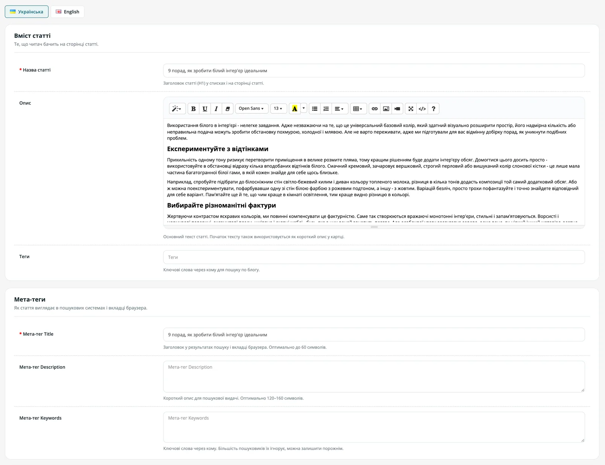
Task: Insert an unordered bullet list
Action: [315, 109]
